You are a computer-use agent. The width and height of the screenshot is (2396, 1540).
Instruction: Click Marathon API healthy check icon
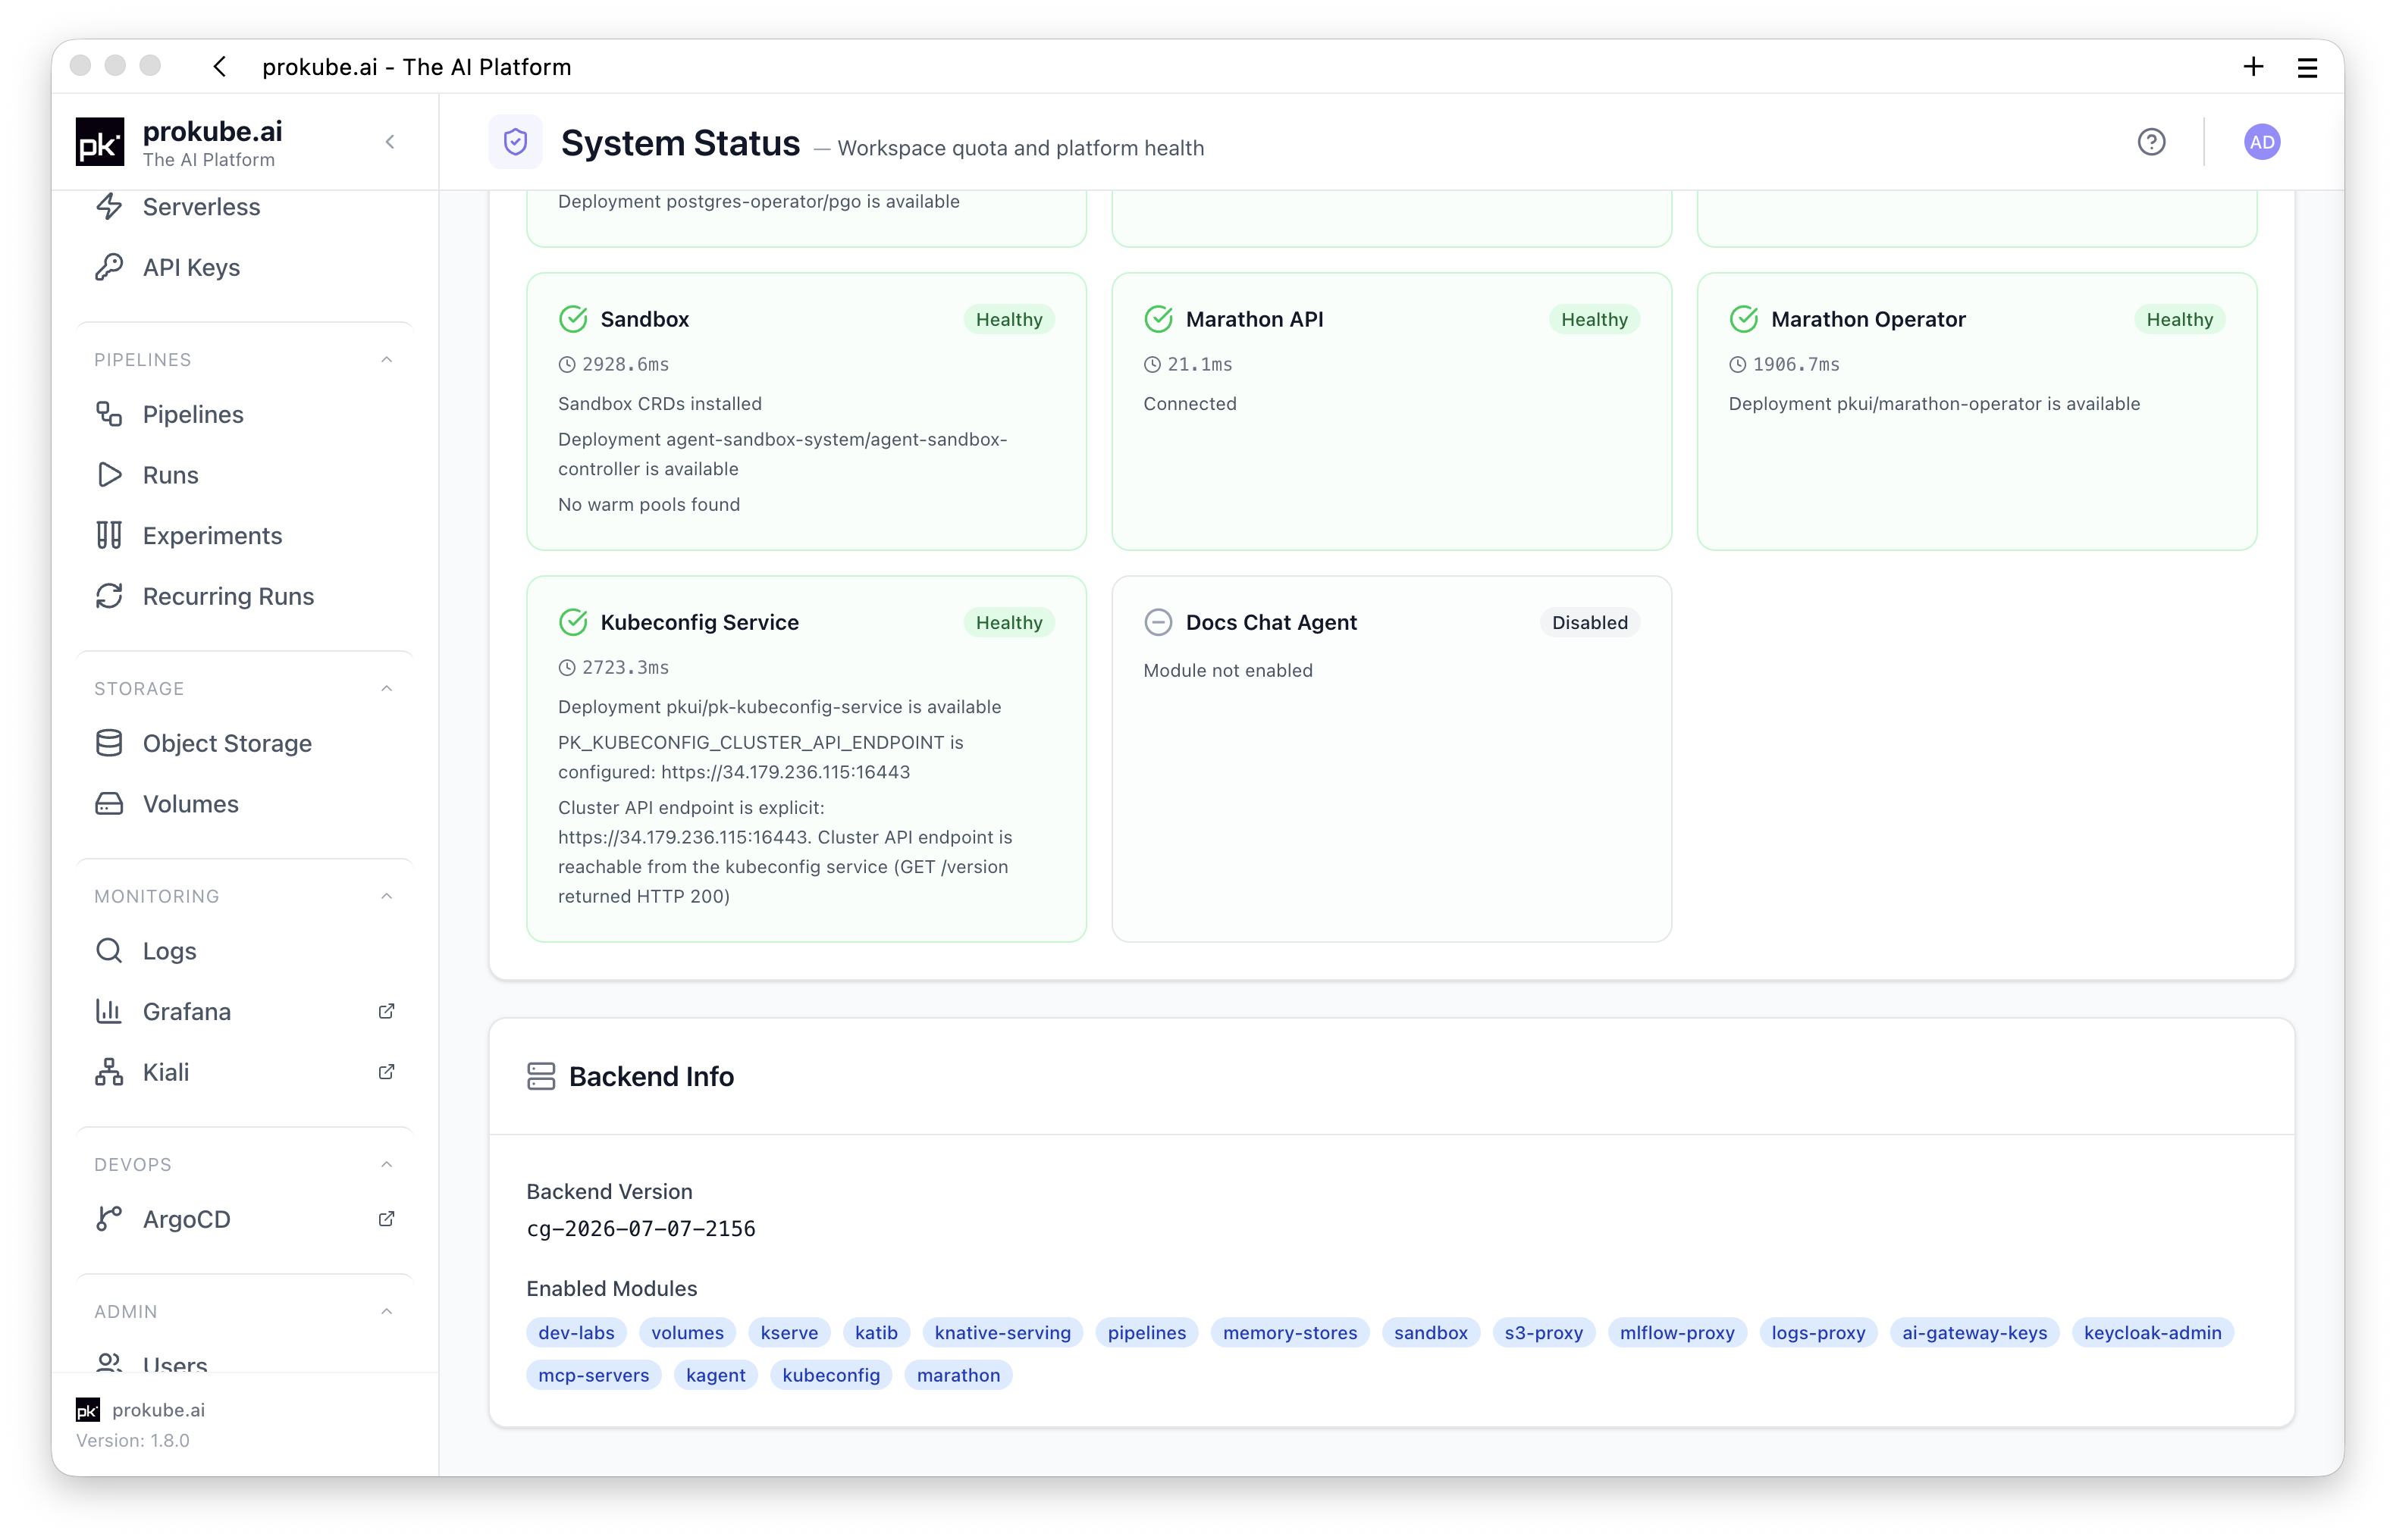(x=1159, y=319)
